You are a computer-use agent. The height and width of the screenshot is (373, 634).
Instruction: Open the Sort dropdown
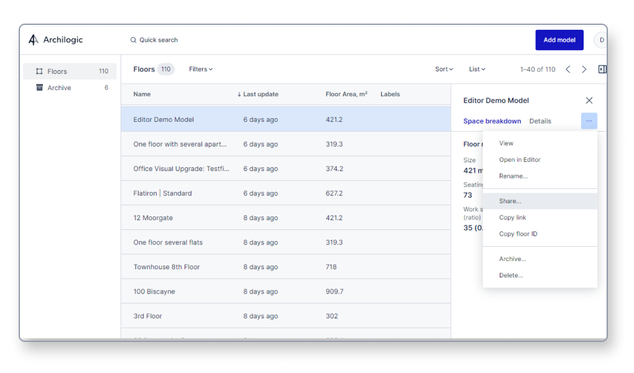coord(443,69)
